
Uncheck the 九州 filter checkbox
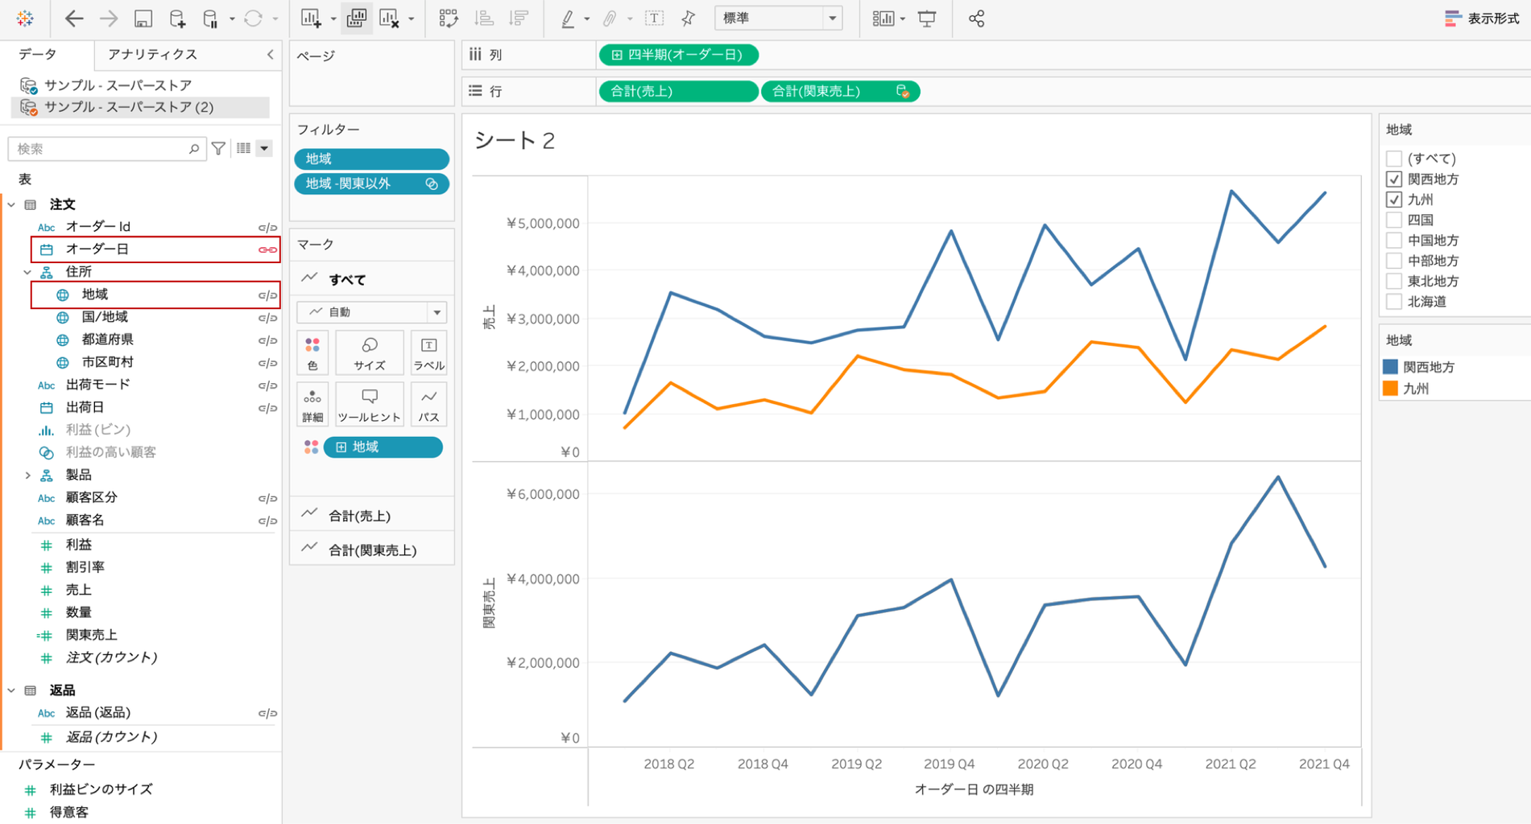point(1394,200)
